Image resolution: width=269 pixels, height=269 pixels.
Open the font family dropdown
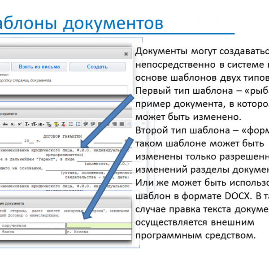coord(27,124)
